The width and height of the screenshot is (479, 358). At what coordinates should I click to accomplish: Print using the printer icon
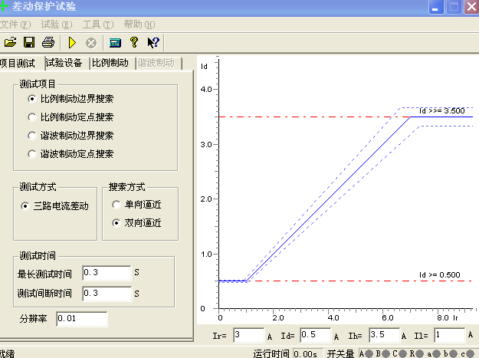click(48, 42)
